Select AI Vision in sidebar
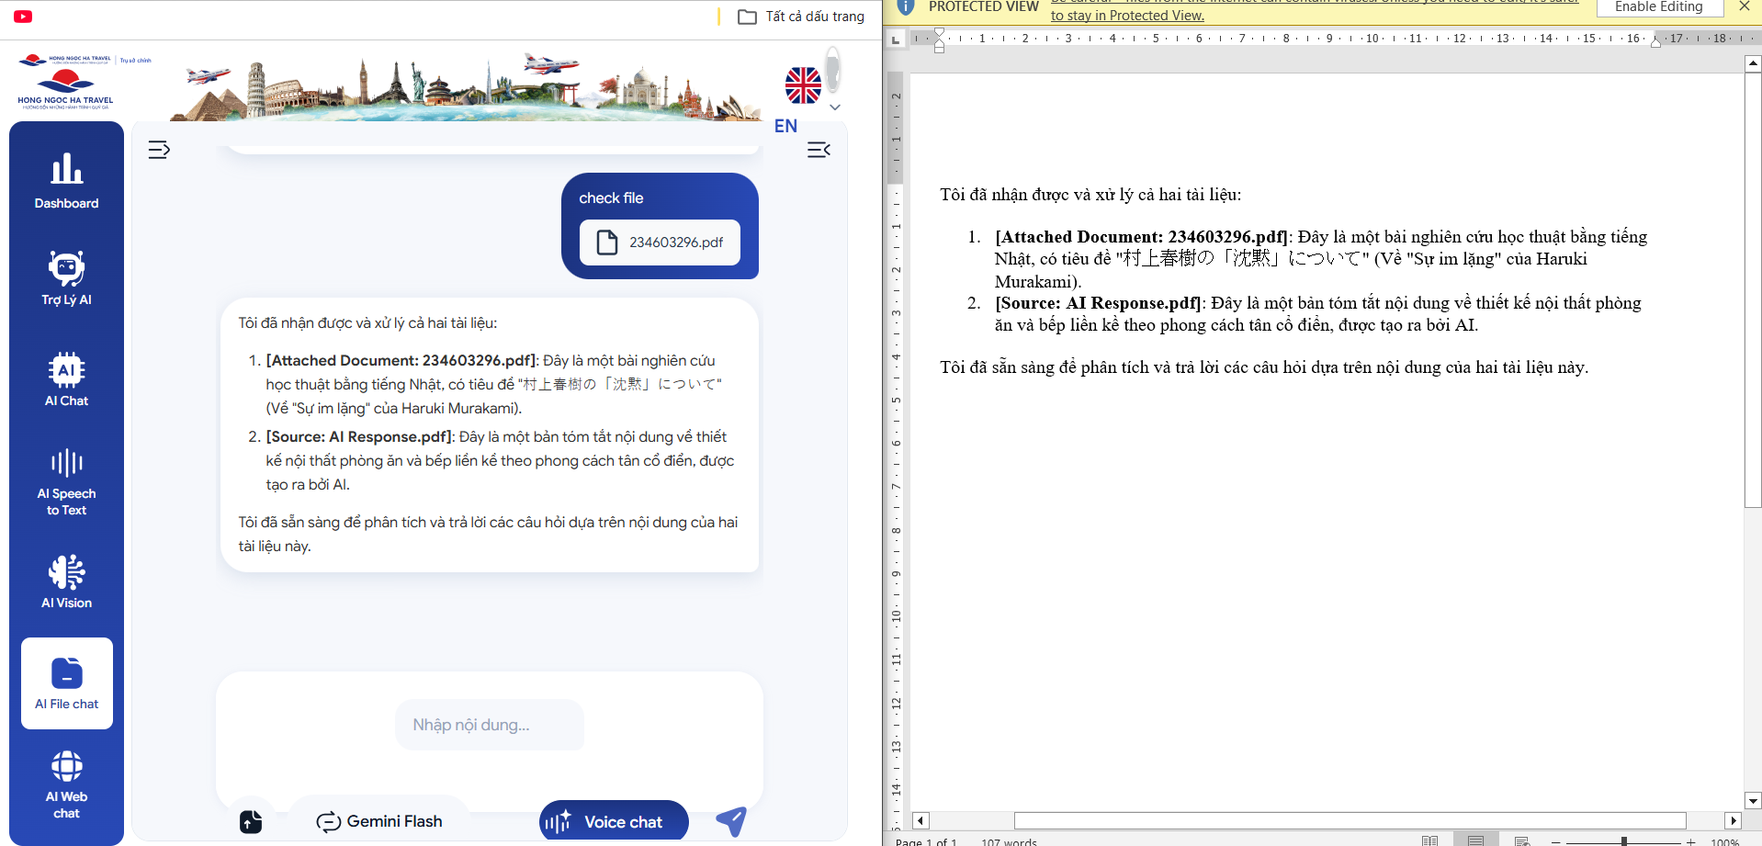The height and width of the screenshot is (846, 1762). 66,581
